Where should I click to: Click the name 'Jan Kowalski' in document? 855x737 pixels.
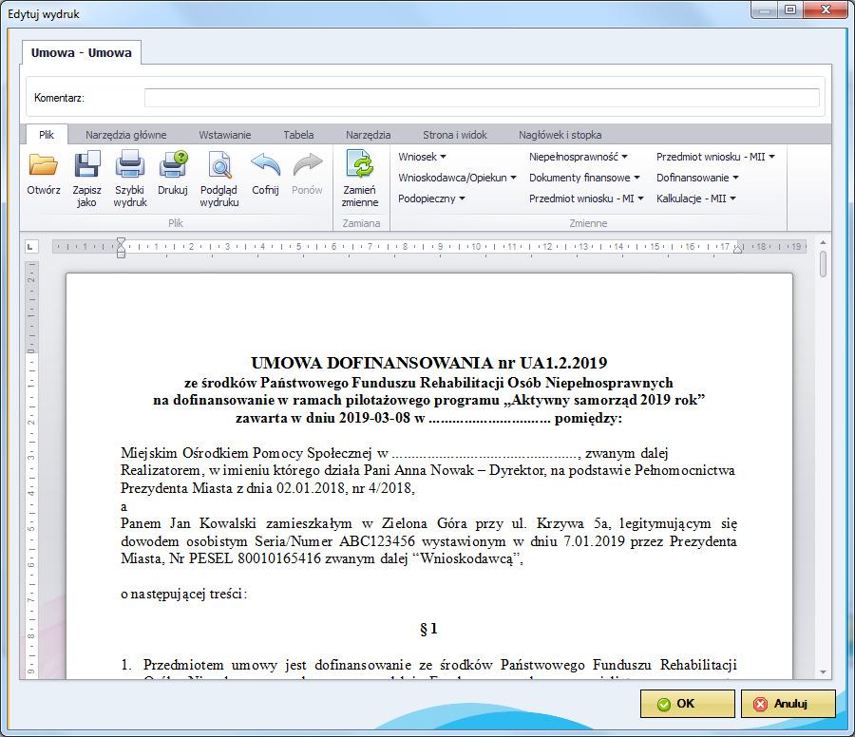click(x=213, y=524)
